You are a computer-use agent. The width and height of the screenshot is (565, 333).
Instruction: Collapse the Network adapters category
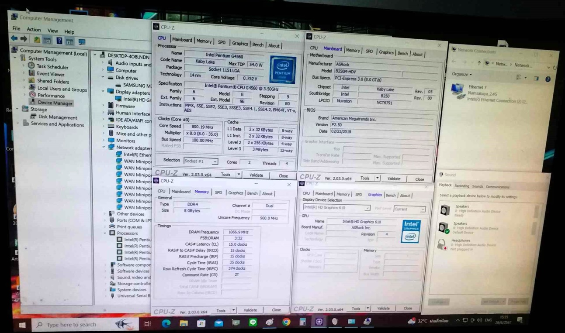[104, 147]
